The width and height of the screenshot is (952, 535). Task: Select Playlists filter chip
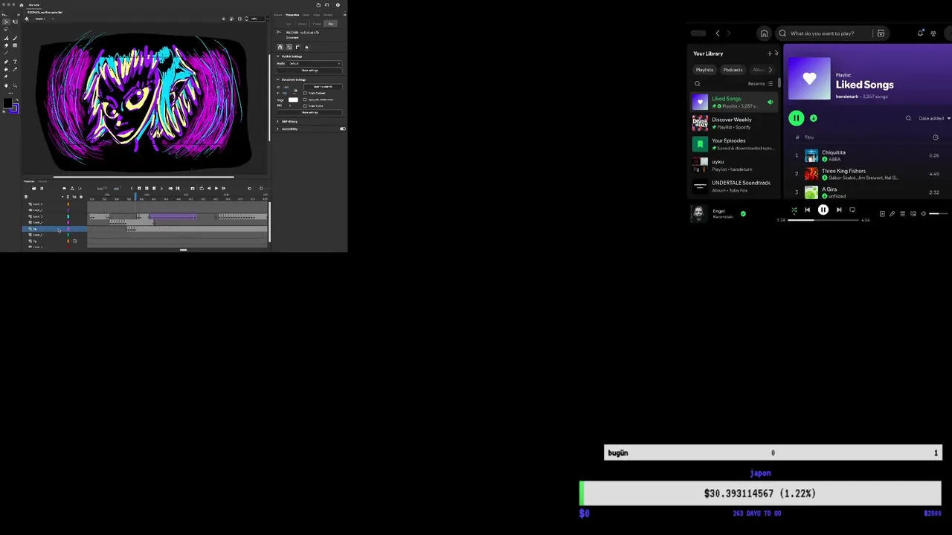coord(704,70)
